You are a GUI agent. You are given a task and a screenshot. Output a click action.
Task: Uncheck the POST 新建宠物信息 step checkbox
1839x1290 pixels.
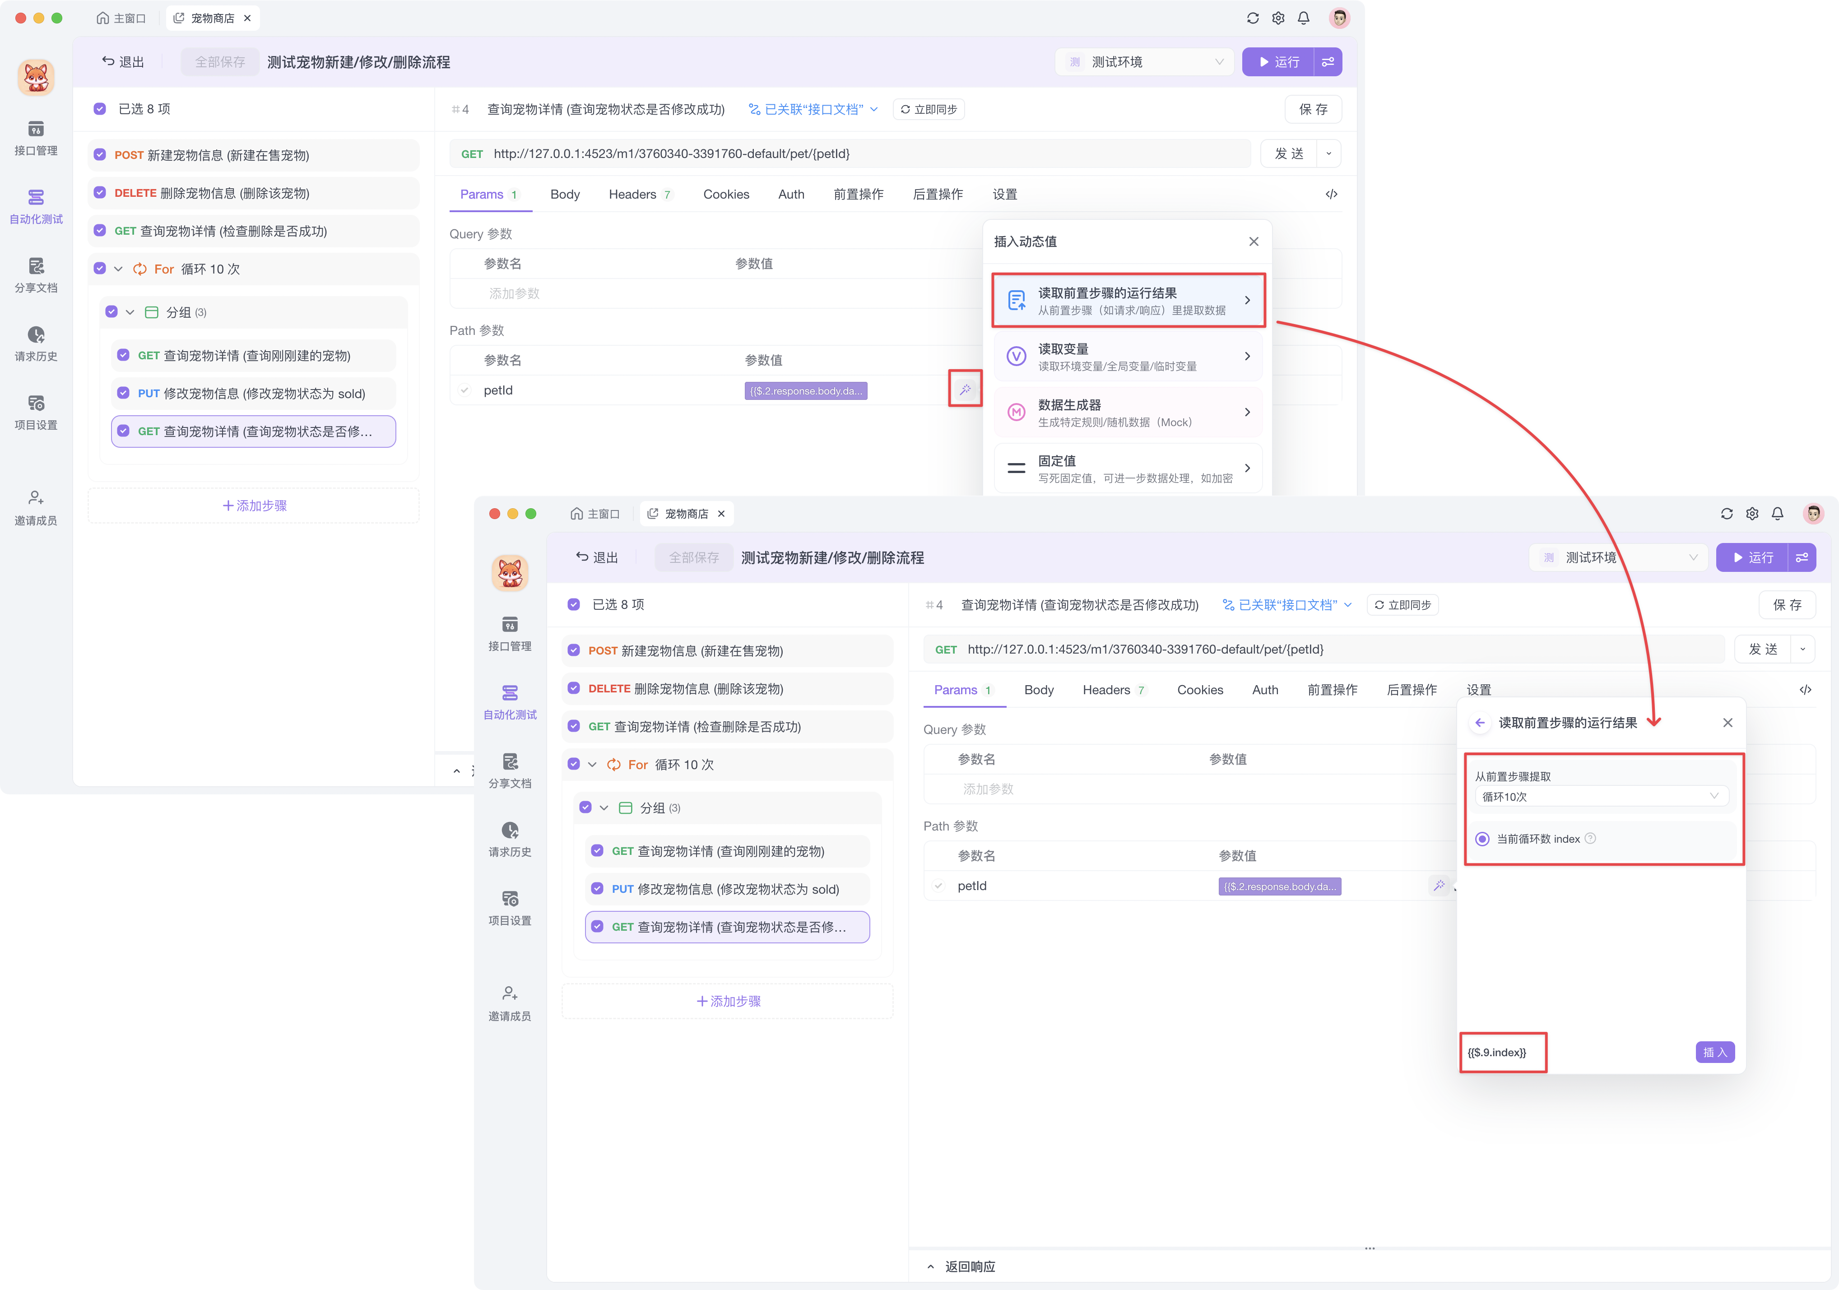[x=100, y=155]
